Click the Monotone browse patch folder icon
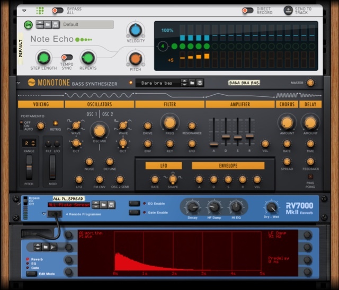This screenshot has width=339, height=290. (192, 83)
